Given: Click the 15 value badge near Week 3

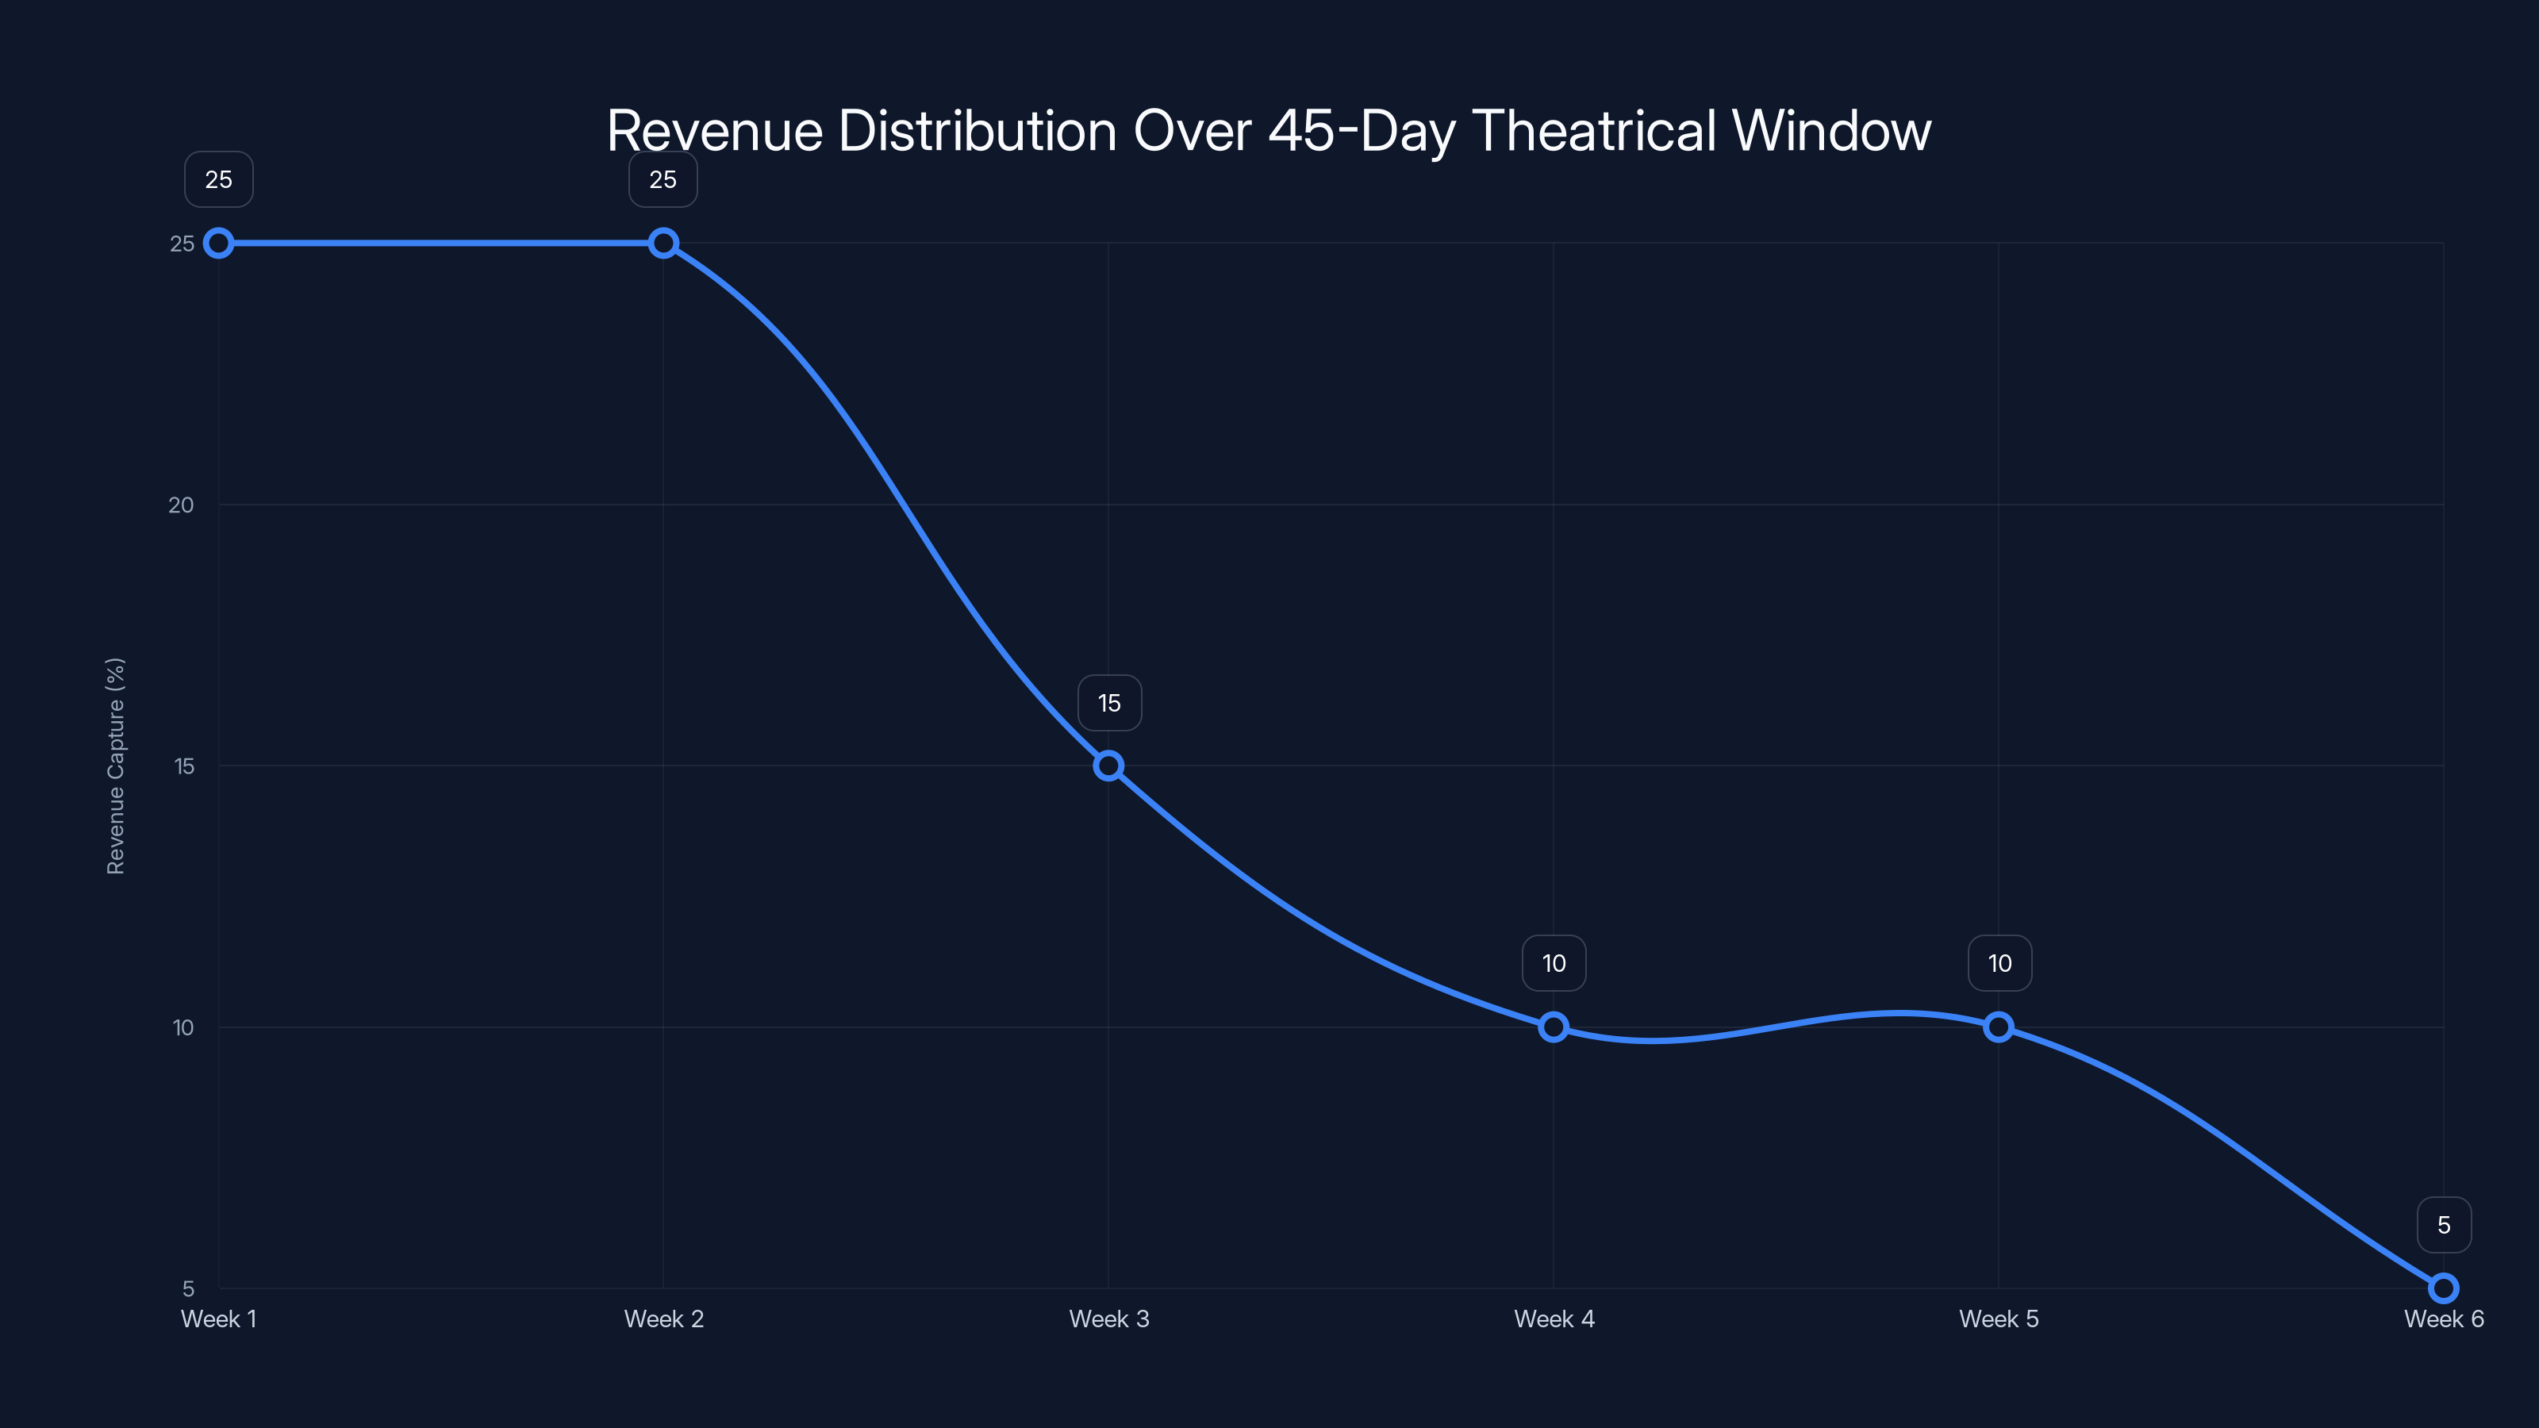Looking at the screenshot, I should (1109, 703).
